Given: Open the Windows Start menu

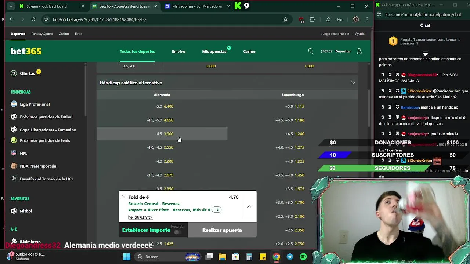Looking at the screenshot, I should click(x=126, y=257).
